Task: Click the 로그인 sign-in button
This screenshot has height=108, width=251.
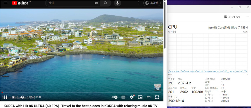Action: [x=152, y=3]
